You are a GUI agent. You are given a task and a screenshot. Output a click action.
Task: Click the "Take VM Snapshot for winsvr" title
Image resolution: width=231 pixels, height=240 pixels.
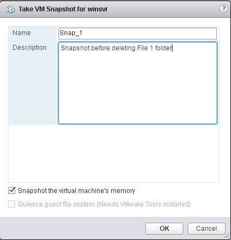click(63, 9)
